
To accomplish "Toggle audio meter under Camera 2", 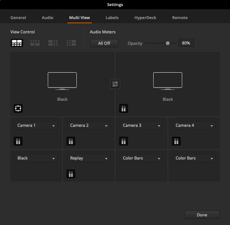I will pos(71,141).
